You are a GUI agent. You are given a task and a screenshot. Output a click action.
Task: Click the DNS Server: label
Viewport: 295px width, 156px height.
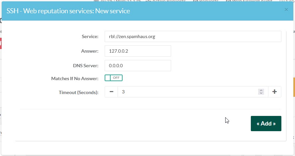86,66
